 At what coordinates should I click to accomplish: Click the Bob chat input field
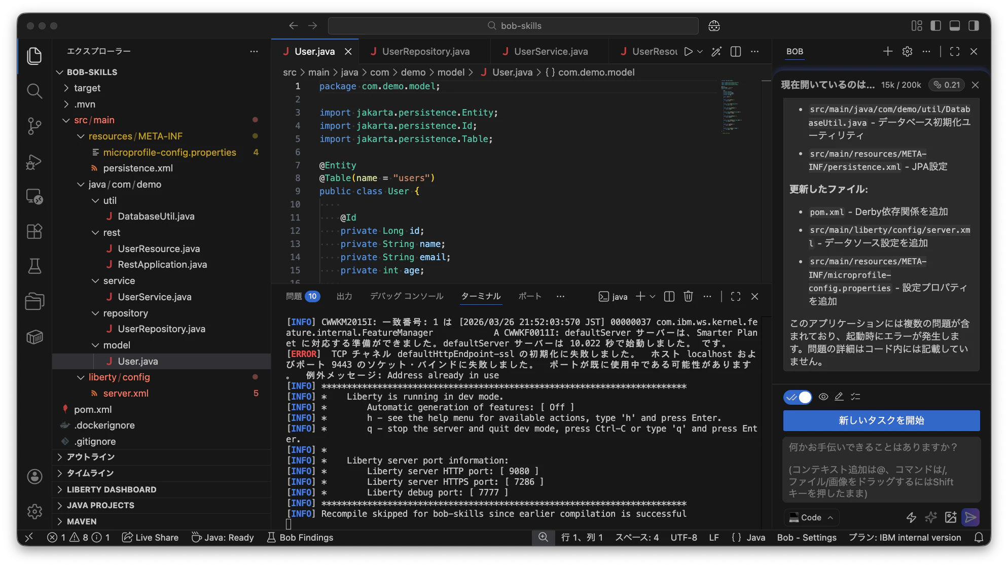tap(881, 470)
